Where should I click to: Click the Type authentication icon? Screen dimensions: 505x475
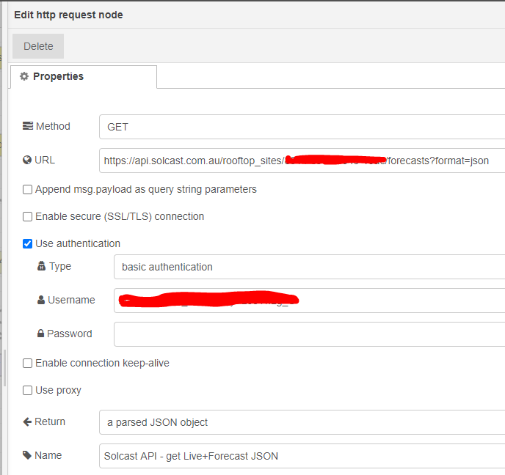click(42, 266)
